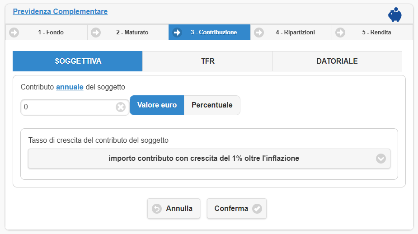Click the arrow icon beside 3 - Contribuzione
Image resolution: width=418 pixels, height=234 pixels.
click(177, 33)
